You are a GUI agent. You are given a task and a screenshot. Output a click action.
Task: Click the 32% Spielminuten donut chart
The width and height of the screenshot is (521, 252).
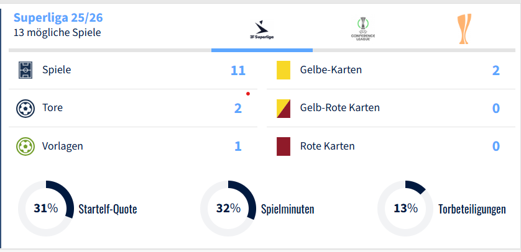click(x=228, y=209)
